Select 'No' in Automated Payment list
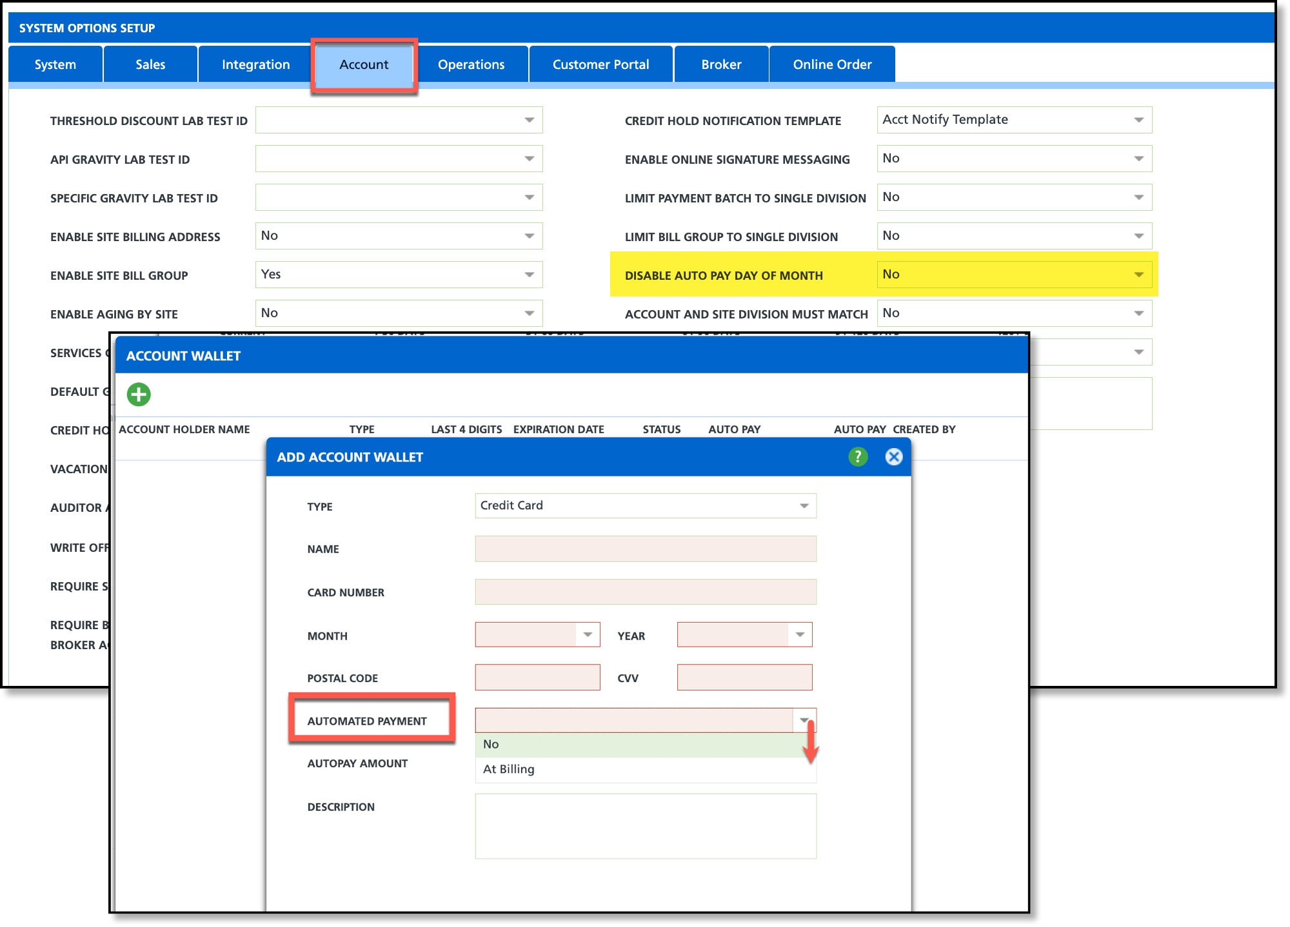Screen dimensions: 1290x927 pyautogui.click(x=491, y=744)
